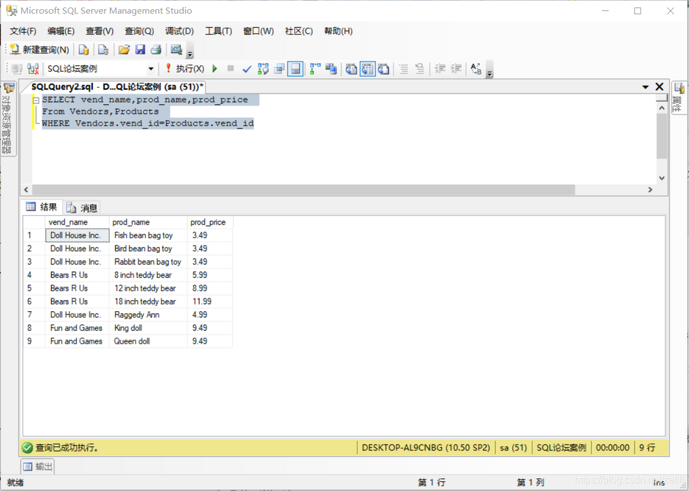Click the Parse checkmark icon
The width and height of the screenshot is (689, 491).
coord(247,69)
